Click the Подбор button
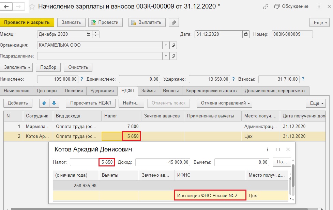This screenshot has width=333, height=210. point(48,67)
